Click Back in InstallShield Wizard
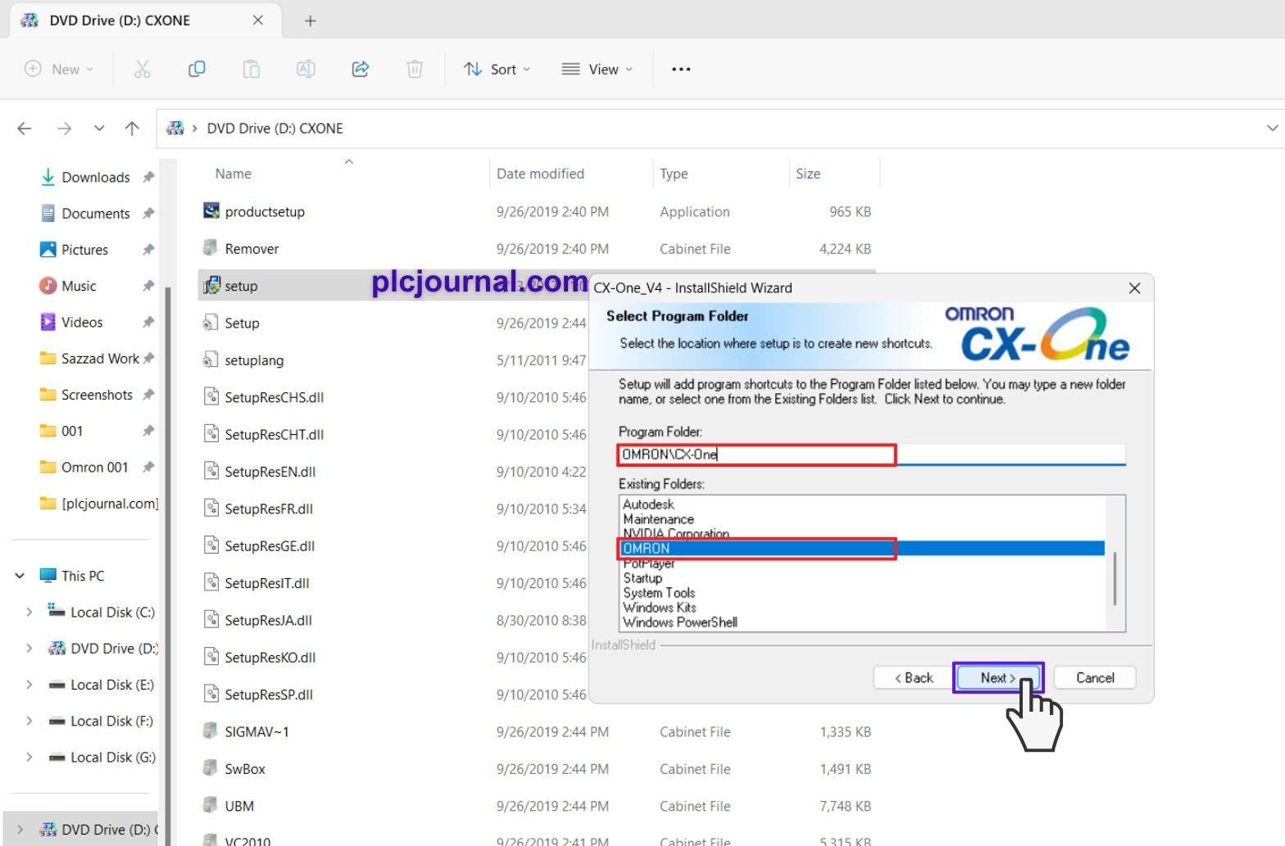The width and height of the screenshot is (1285, 846). click(x=913, y=678)
